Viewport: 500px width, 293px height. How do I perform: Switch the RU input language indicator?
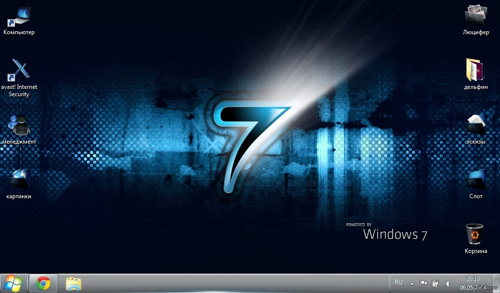398,283
